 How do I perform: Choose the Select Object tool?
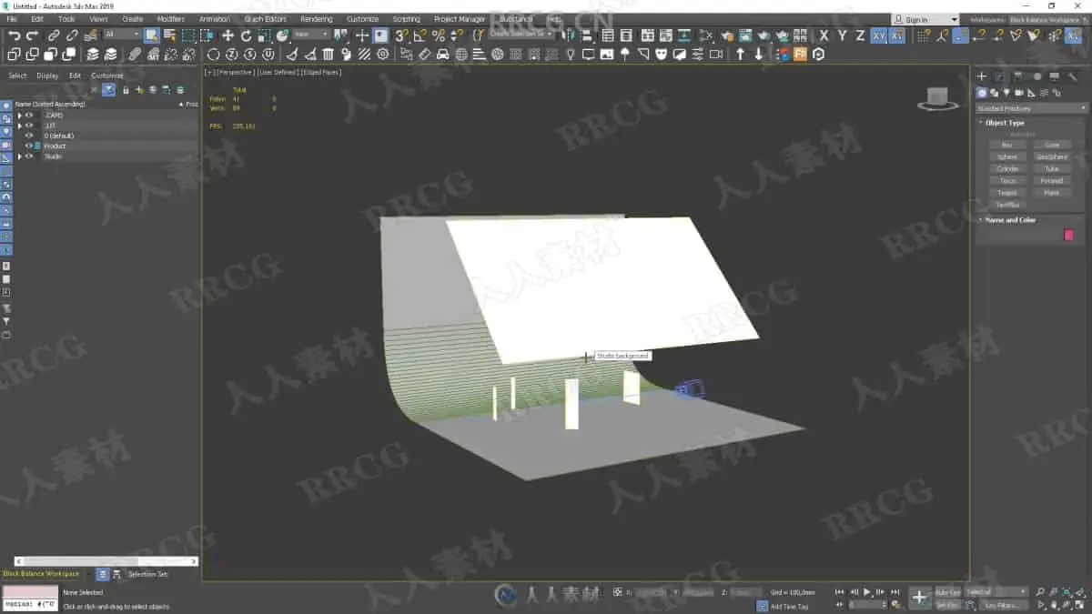pyautogui.click(x=151, y=35)
